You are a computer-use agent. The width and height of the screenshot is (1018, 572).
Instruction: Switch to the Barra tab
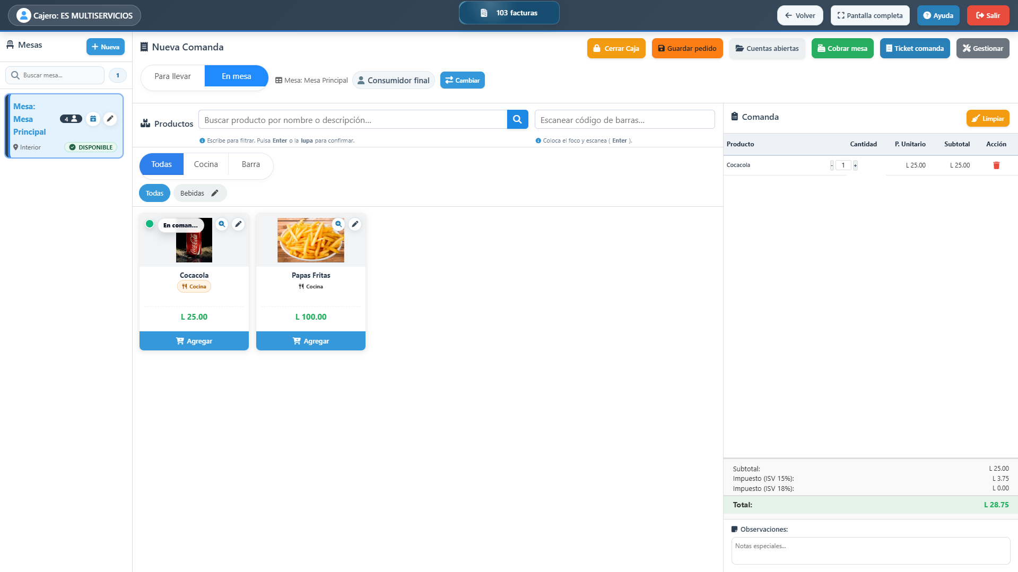[x=251, y=164]
